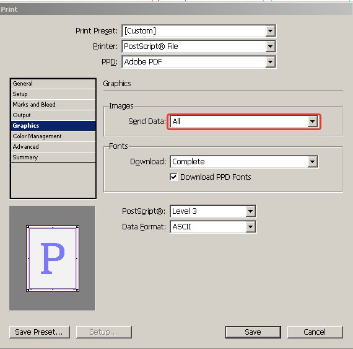Click the Save button

click(253, 332)
